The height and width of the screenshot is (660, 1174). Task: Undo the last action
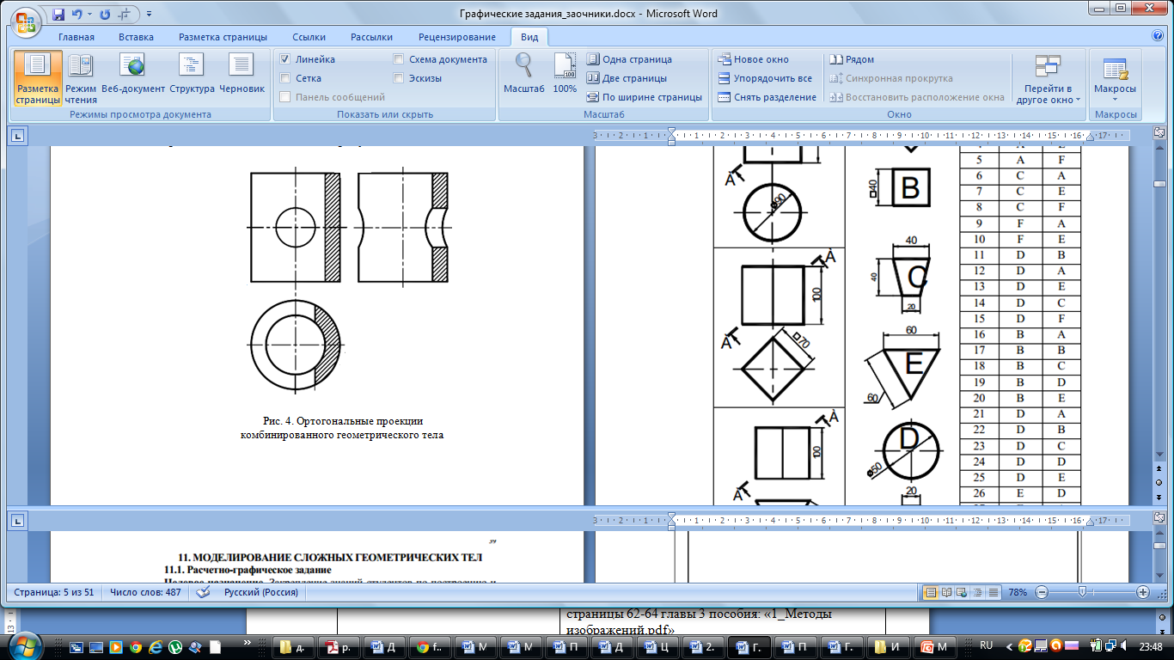78,15
